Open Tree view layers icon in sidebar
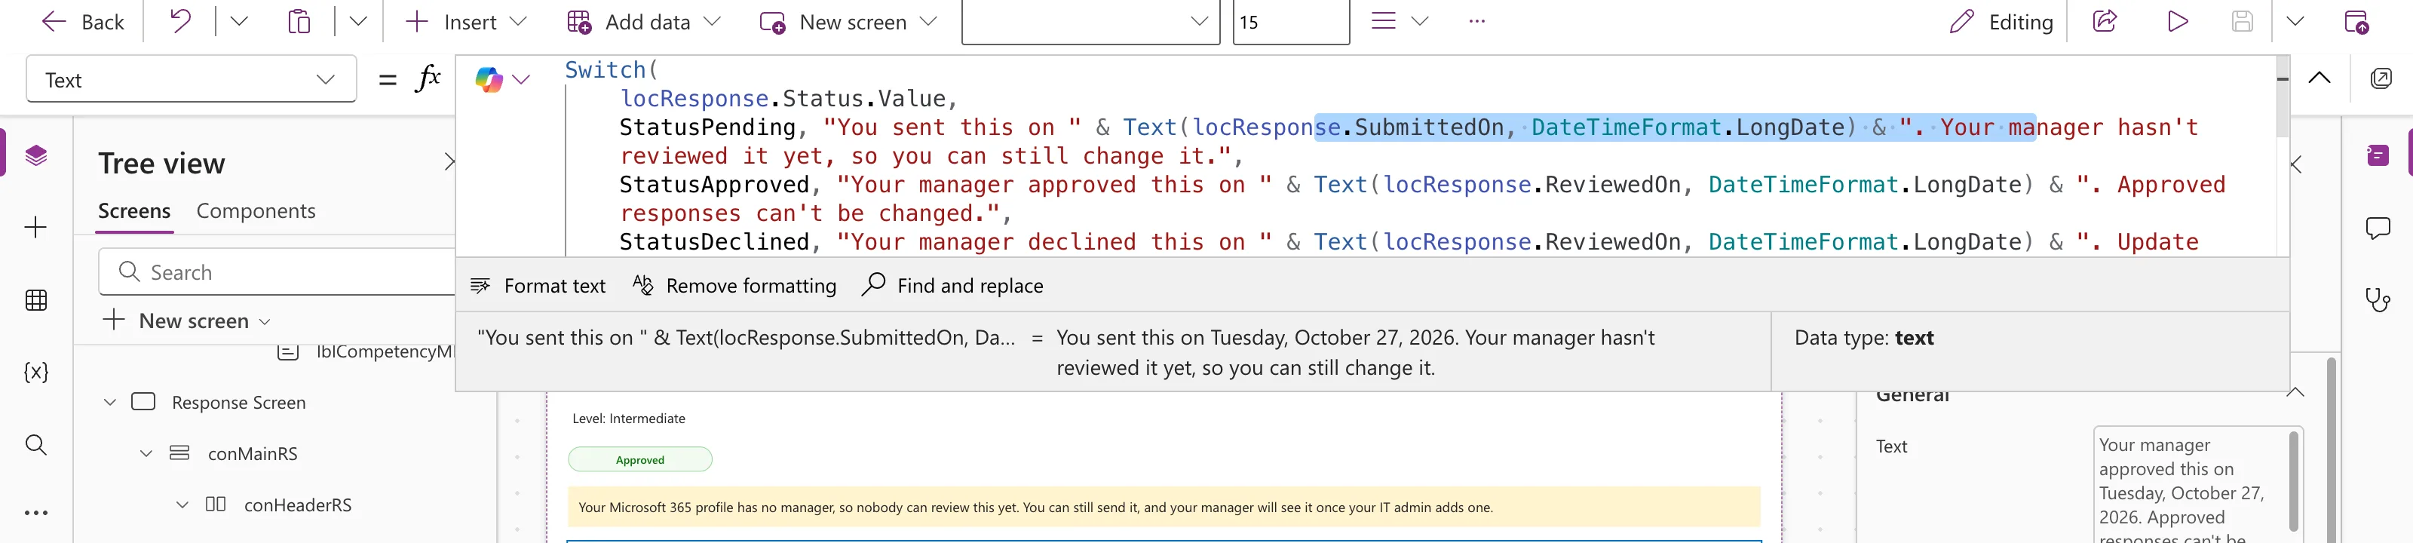Viewport: 2413px width, 543px height. [35, 155]
